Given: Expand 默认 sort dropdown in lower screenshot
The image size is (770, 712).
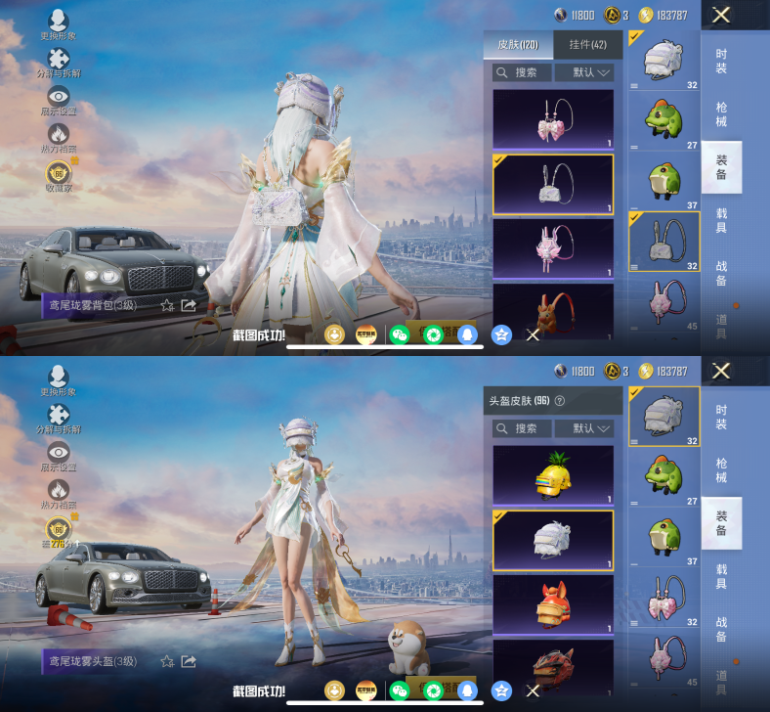Looking at the screenshot, I should 584,429.
